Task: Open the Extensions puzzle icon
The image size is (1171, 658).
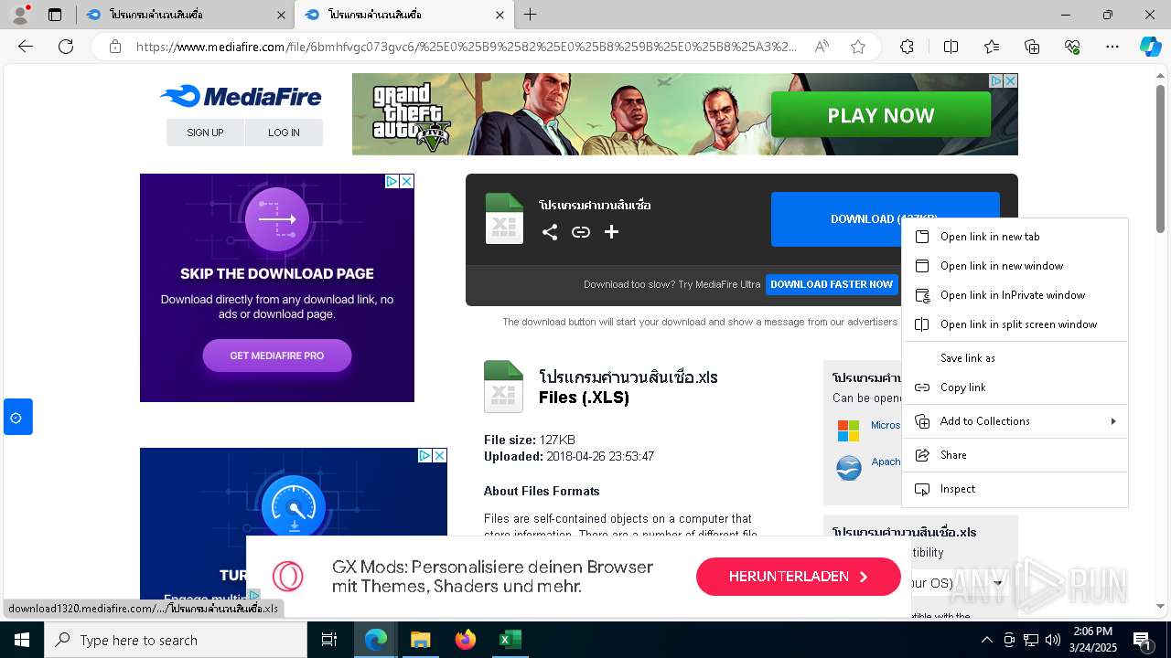Action: coord(907,47)
